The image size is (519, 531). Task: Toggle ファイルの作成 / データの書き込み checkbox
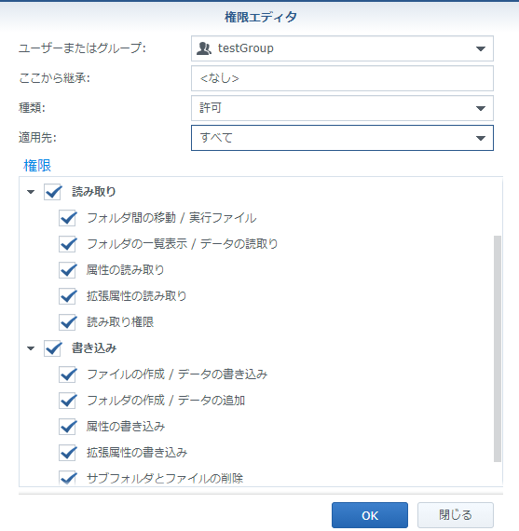(x=67, y=374)
